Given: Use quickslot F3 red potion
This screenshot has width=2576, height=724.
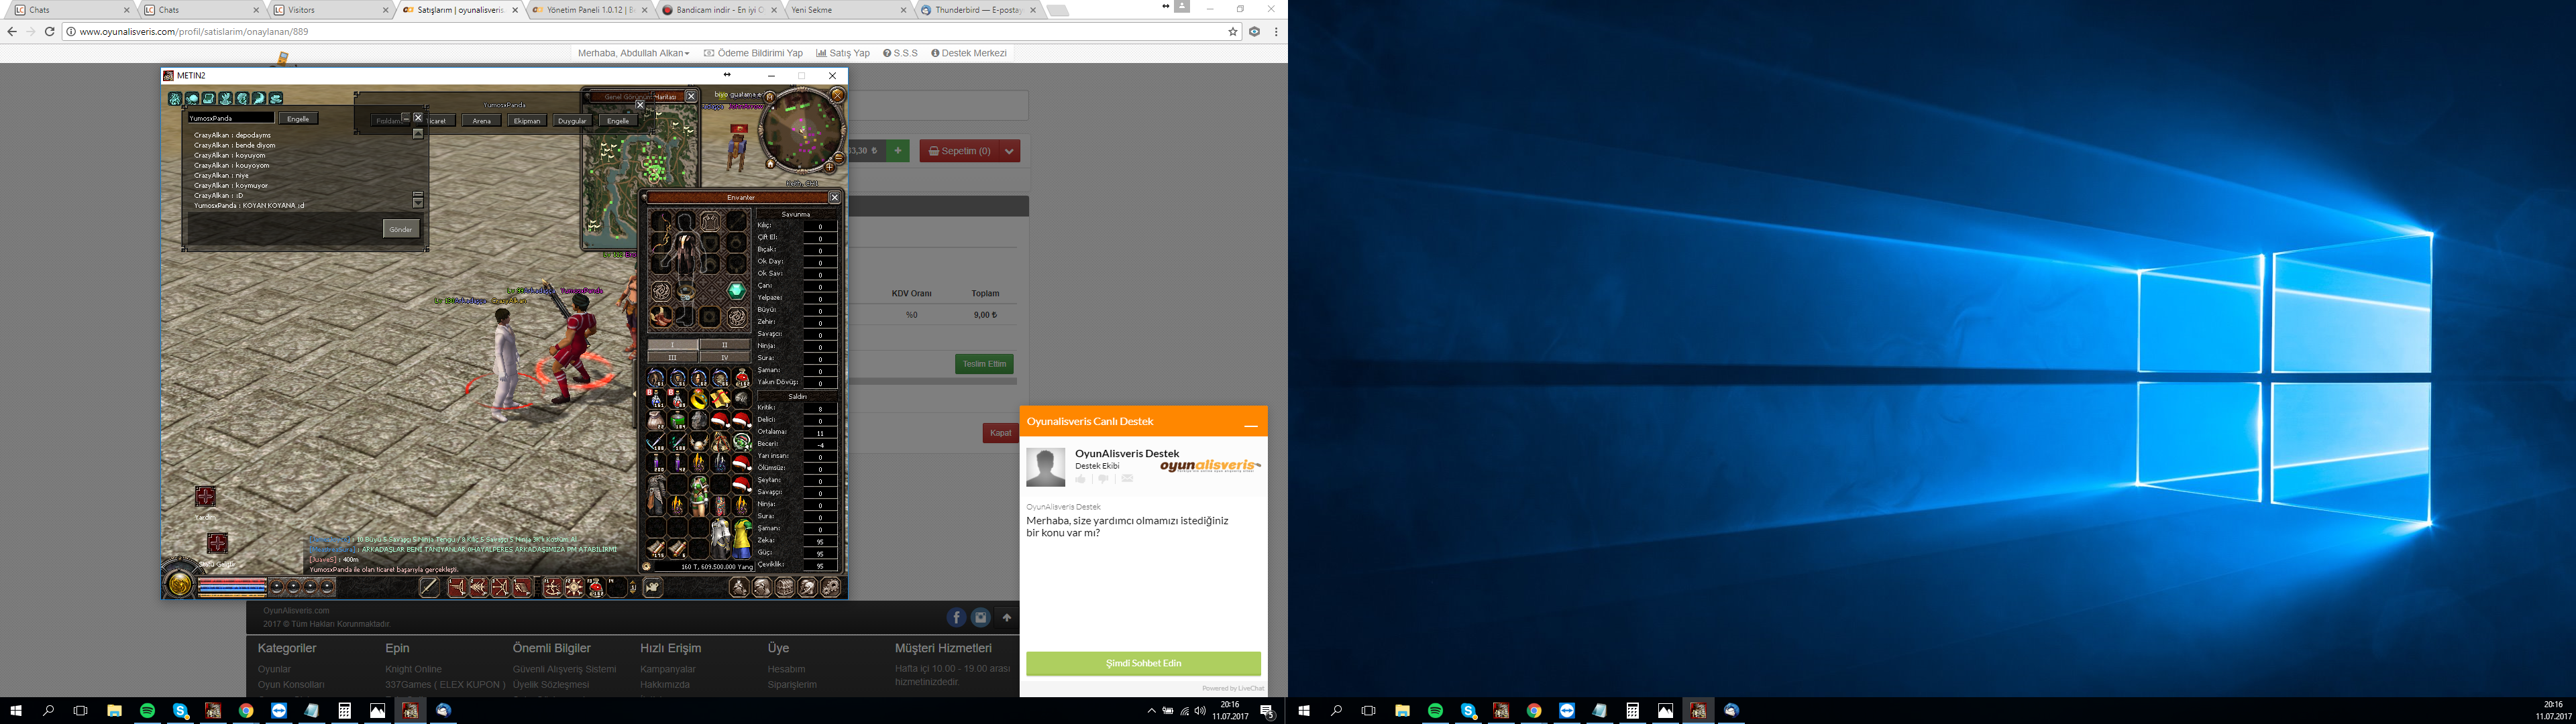Looking at the screenshot, I should 596,587.
